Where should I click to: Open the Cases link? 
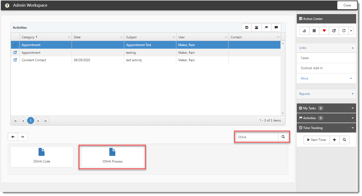point(305,58)
